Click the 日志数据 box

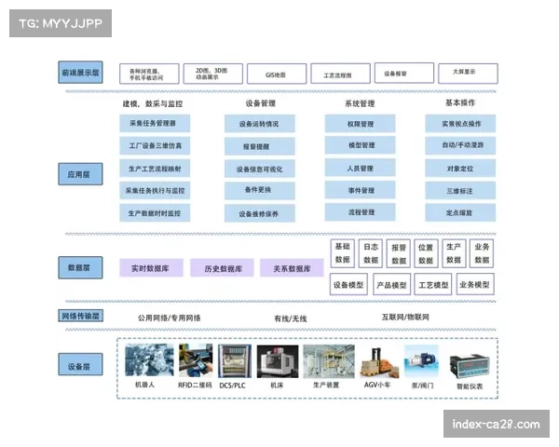pyautogui.click(x=371, y=253)
